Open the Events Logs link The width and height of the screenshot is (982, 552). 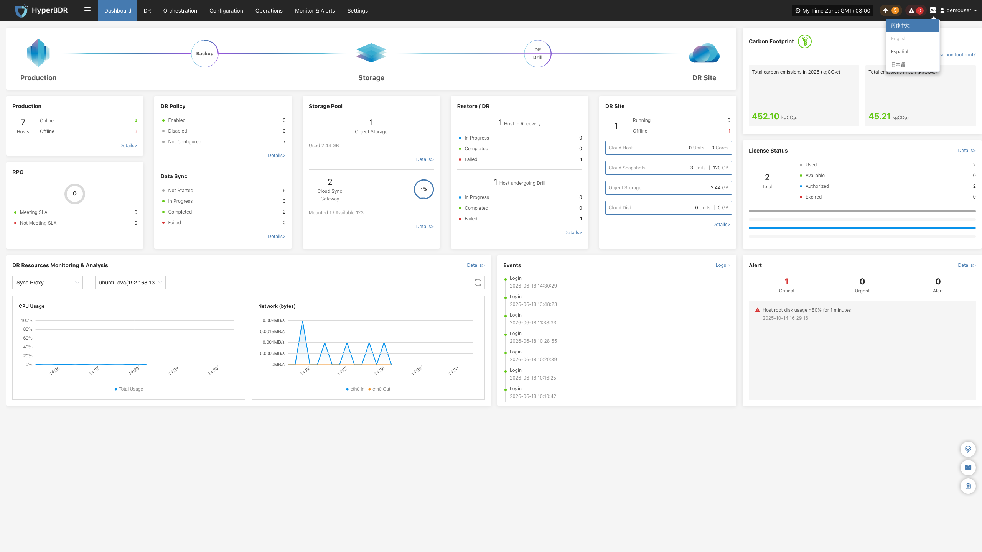coord(723,265)
